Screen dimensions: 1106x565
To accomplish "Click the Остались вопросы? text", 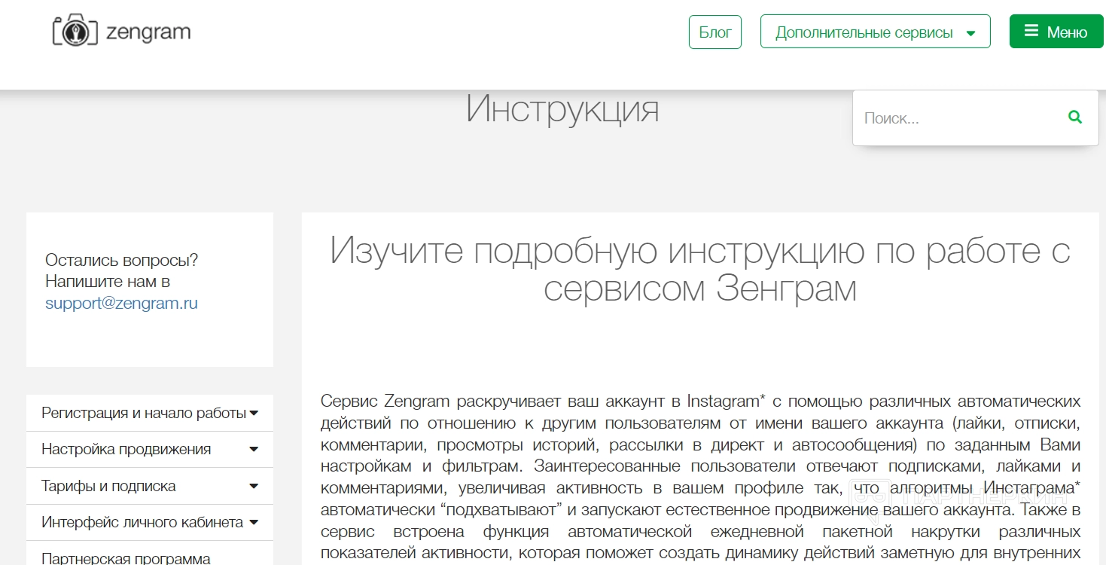I will (121, 260).
